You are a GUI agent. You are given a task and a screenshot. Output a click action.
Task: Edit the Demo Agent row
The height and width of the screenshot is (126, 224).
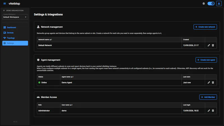[x=209, y=83]
